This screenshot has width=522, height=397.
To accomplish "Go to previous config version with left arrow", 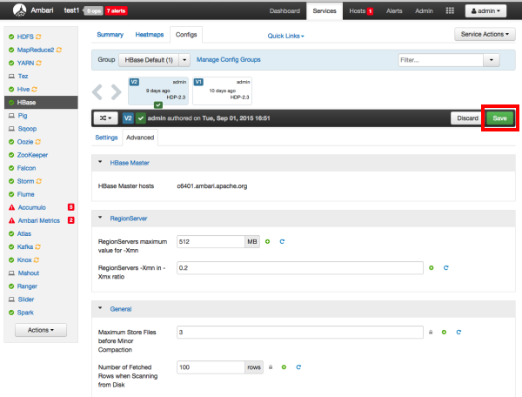I will pyautogui.click(x=97, y=92).
